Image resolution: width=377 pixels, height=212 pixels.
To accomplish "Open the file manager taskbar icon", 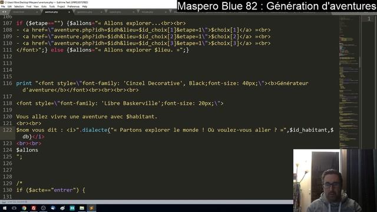I will pos(82,208).
